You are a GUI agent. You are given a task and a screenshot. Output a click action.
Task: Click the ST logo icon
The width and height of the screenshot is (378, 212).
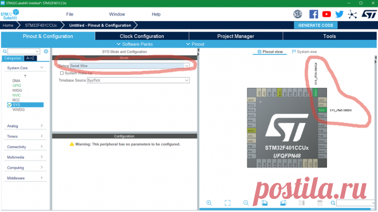click(x=369, y=14)
